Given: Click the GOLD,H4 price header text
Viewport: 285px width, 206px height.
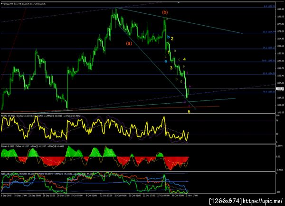Looking at the screenshot, I should [x=25, y=4].
